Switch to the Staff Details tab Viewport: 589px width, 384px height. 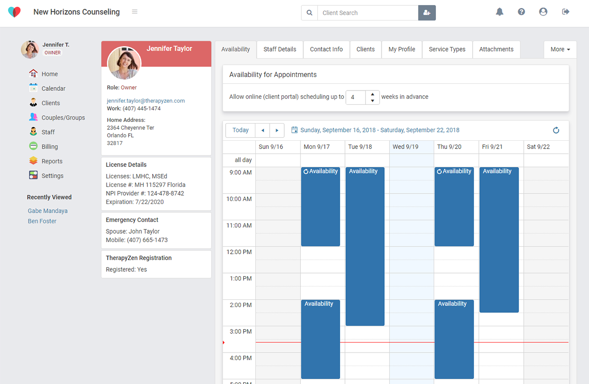(x=279, y=49)
